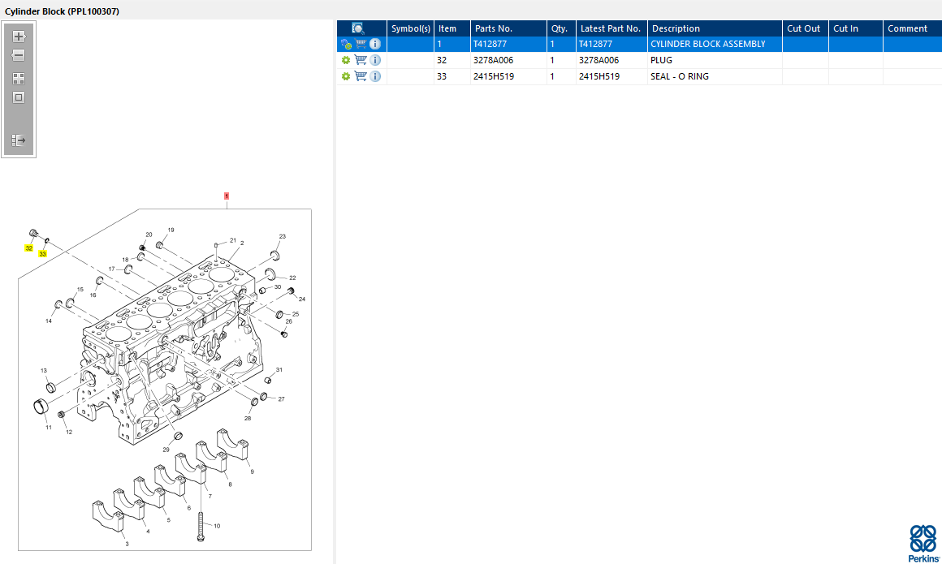Screen dimensions: 942x564
Task: Add PLUG 3278A006 to cart
Action: (361, 60)
